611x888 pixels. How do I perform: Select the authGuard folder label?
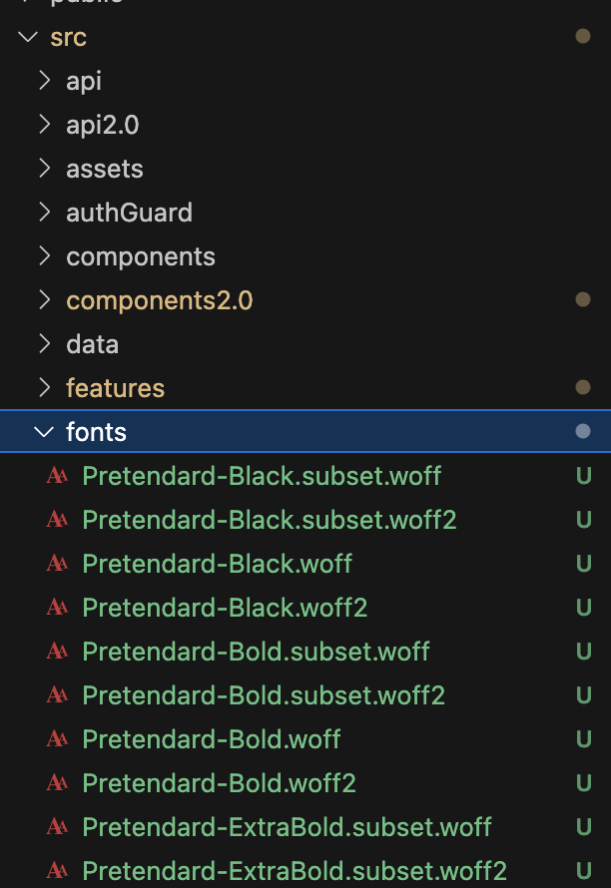[129, 213]
